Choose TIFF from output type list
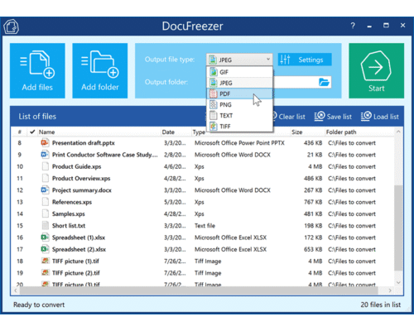 point(239,127)
